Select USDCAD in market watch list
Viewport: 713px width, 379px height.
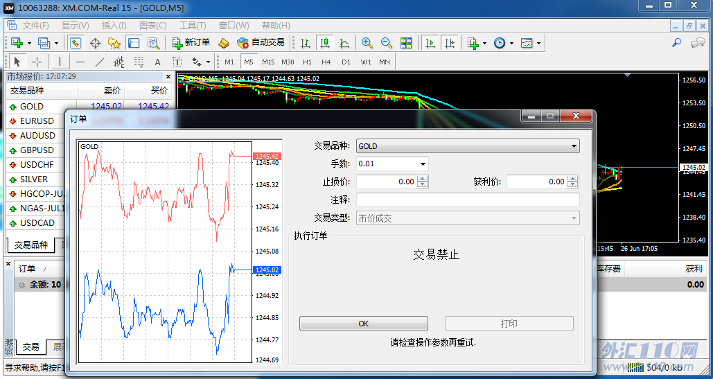(x=37, y=222)
